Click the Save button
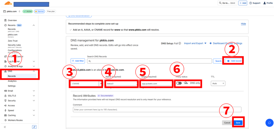Viewport: 274px width, 129px height. (238, 123)
